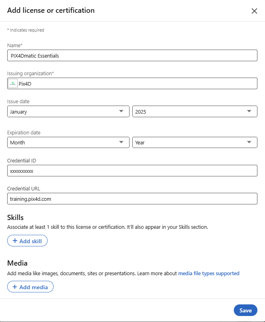The height and width of the screenshot is (322, 265).
Task: Click the Pix4D organization logo icon
Action: tap(13, 84)
